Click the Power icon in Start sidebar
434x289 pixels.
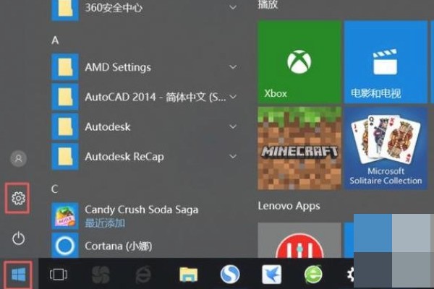(19, 238)
